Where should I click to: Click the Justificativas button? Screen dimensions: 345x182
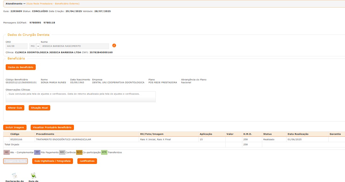click(x=87, y=161)
